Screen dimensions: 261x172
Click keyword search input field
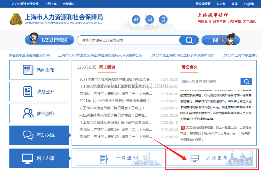coord(128,40)
